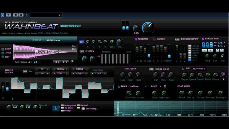
Task: Adjust the VOL knob
Action: coord(120,42)
